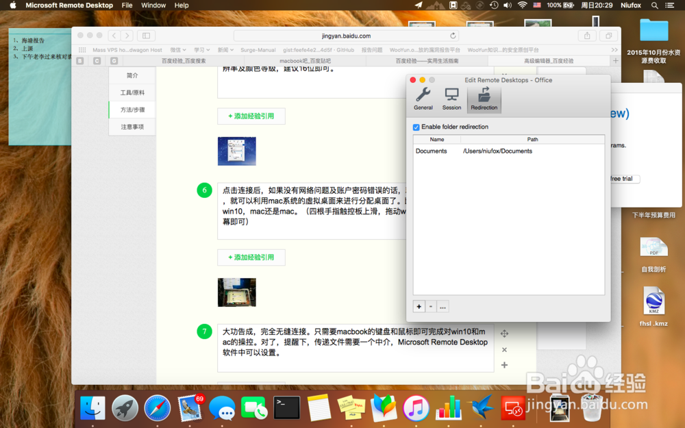Open a new Safari tab
The width and height of the screenshot is (685, 428).
[615, 61]
